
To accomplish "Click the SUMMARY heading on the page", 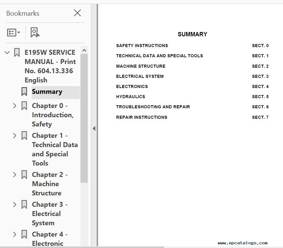I will [x=192, y=34].
